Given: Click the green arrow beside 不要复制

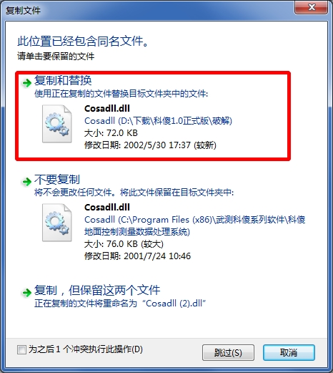Looking at the screenshot, I should point(26,182).
